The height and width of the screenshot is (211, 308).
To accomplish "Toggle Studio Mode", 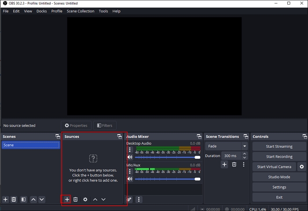I will [279, 177].
